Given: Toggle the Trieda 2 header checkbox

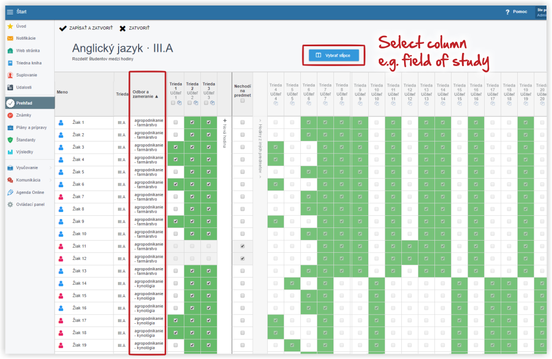Looking at the screenshot, I should point(189,103).
